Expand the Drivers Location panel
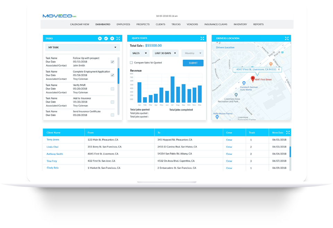Viewport: 333px width, 228px height. pos(287,38)
